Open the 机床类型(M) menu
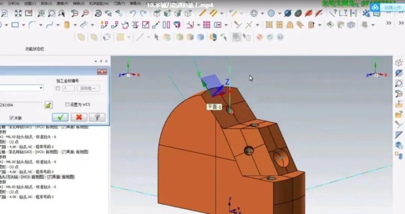This screenshot has width=405, height=214. (99, 4)
